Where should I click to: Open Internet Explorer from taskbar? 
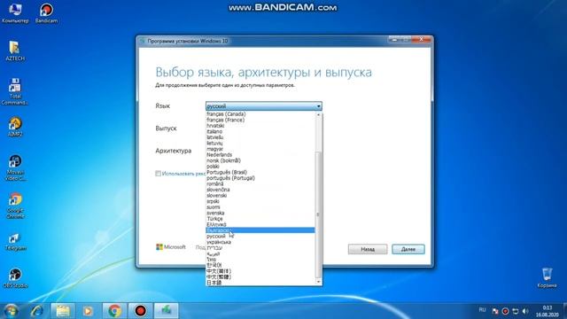click(37, 311)
